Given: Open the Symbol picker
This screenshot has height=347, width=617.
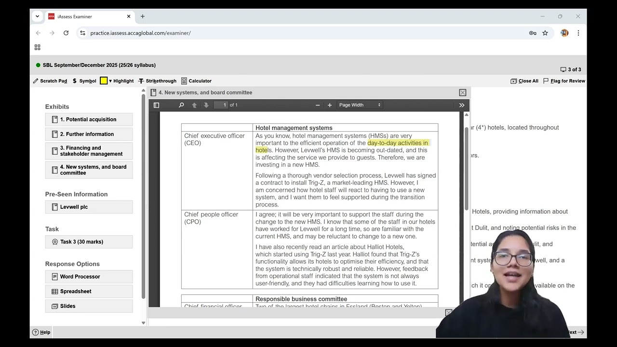Looking at the screenshot, I should pyautogui.click(x=84, y=81).
